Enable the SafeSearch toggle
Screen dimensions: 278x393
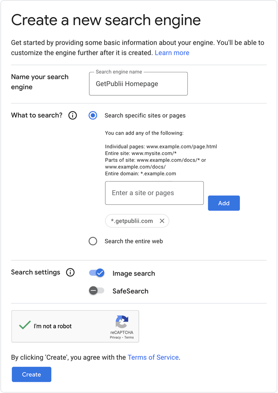point(97,291)
